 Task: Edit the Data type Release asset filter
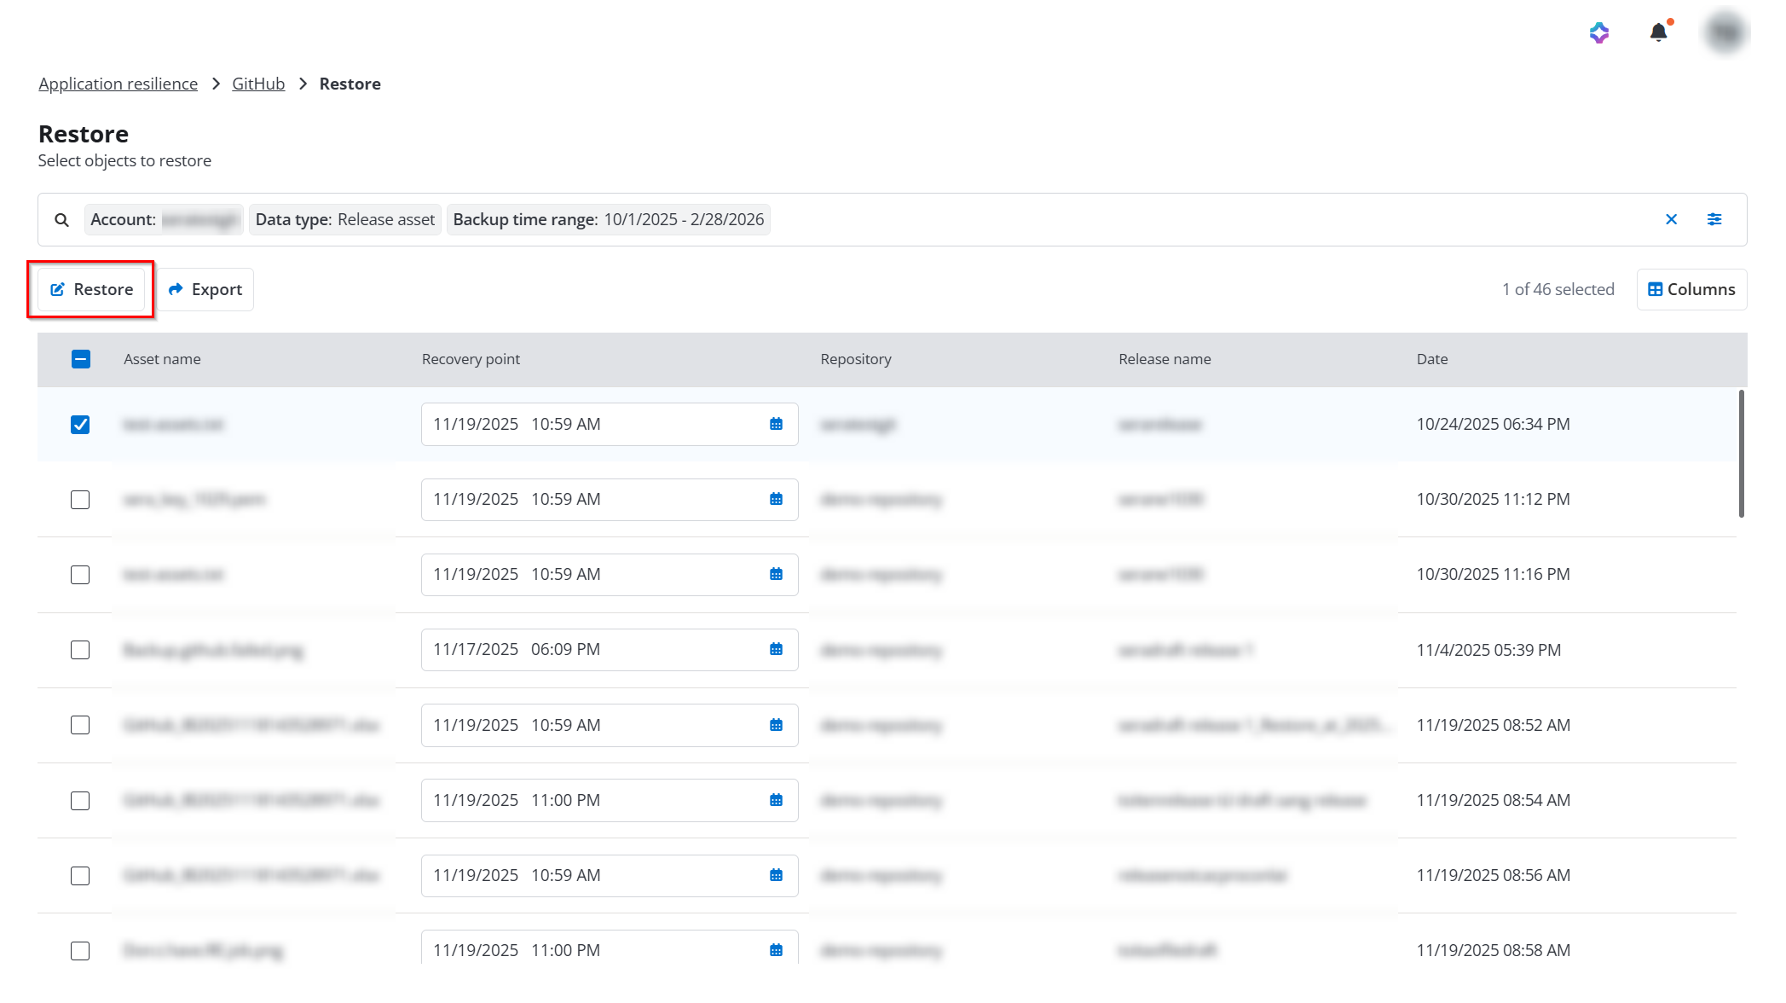click(x=344, y=219)
